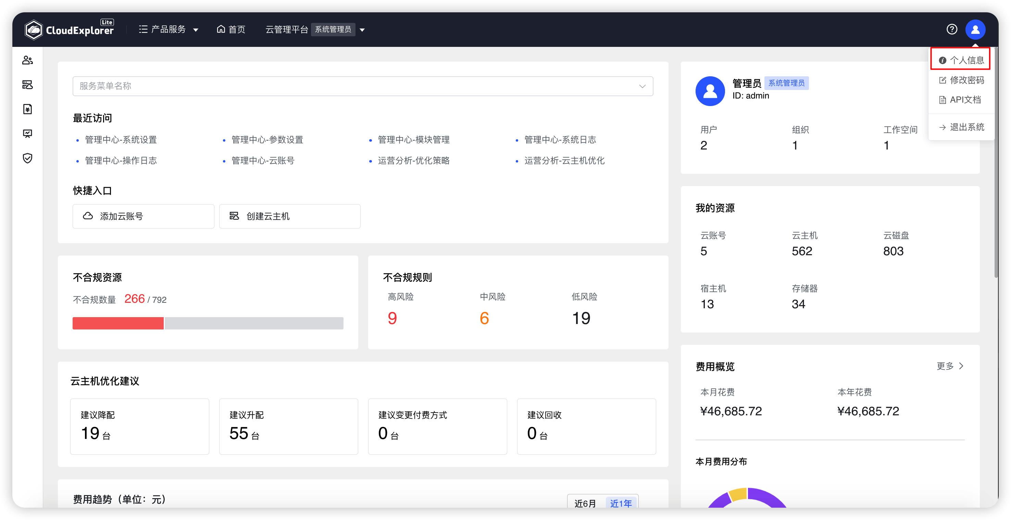Screen dimensions: 1011x520
Task: Click the 本年花费 amount
Action: [868, 411]
